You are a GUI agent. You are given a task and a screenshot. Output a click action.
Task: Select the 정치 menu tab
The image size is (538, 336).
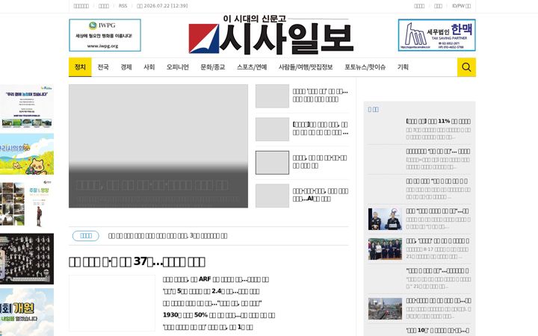pyautogui.click(x=80, y=67)
